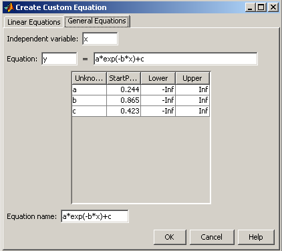
Task: Click the Equation name field
Action: coord(95,216)
